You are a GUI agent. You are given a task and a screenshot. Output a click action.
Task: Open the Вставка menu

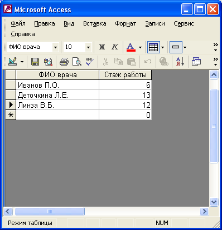pyautogui.click(x=95, y=23)
